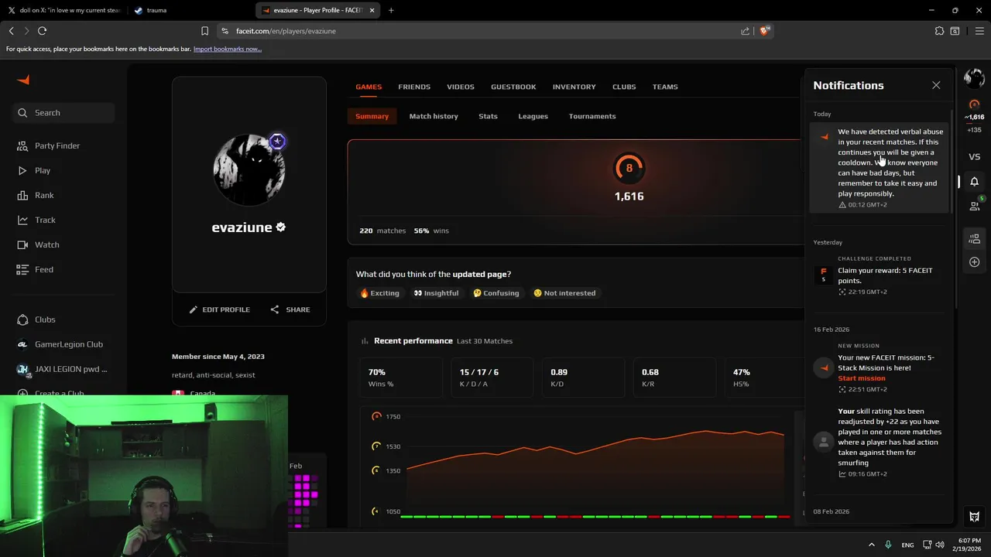Click the taskbar volume icon
991x557 pixels.
[940, 545]
